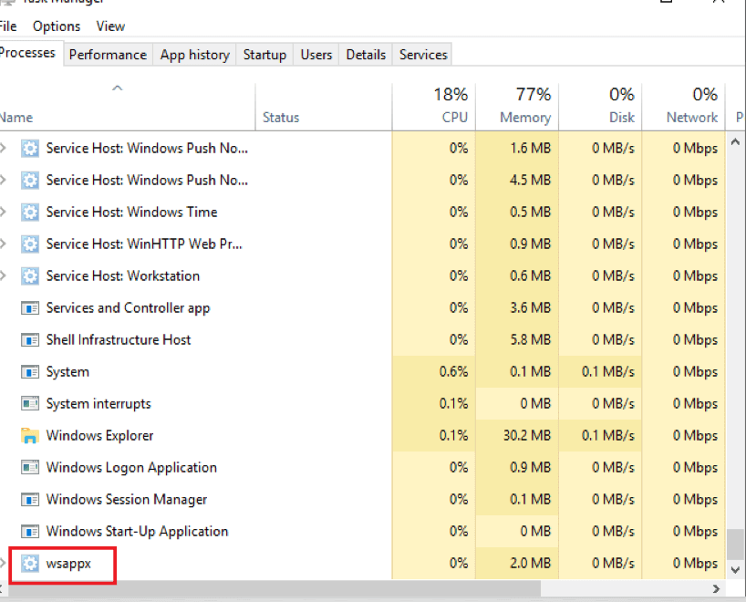Click the 5.8 MB memory value
The height and width of the screenshot is (602, 746).
tap(531, 340)
